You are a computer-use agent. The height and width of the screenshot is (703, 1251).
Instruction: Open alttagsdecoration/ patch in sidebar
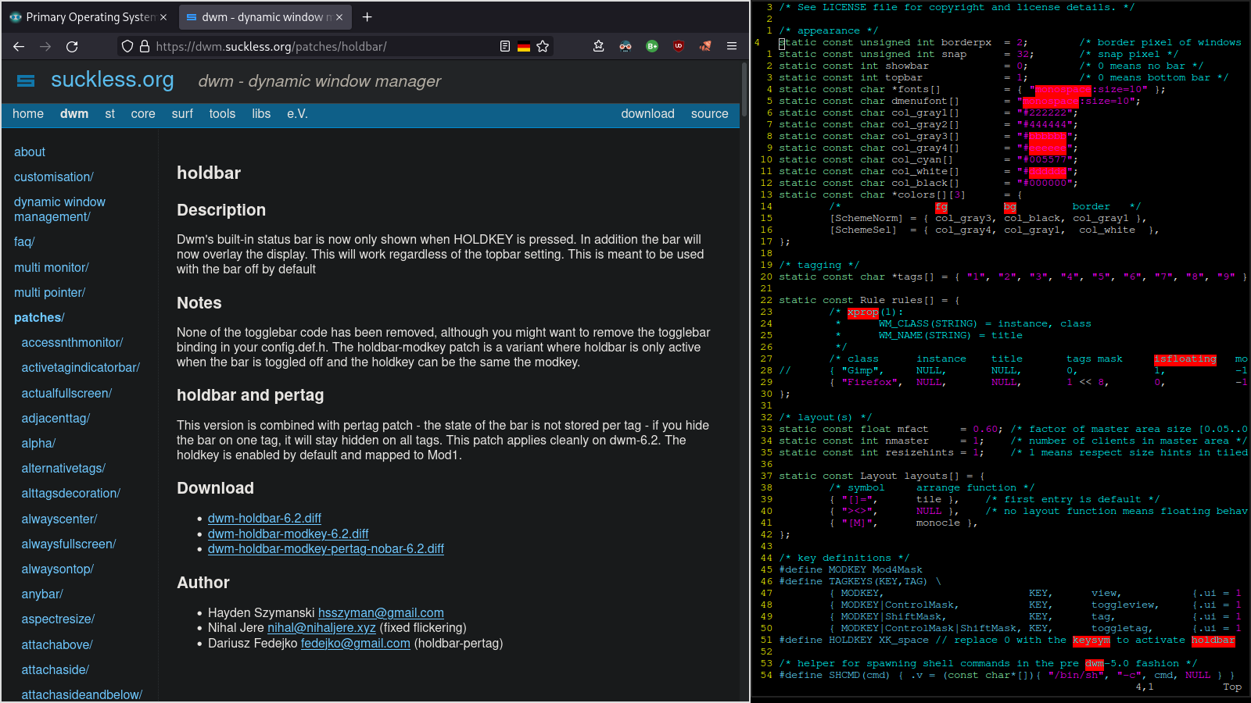coord(70,494)
